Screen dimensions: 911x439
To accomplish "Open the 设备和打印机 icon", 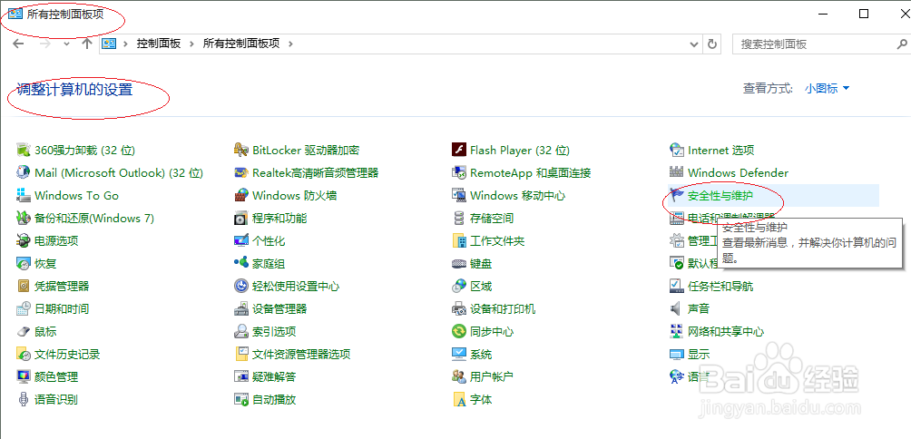I will click(x=459, y=309).
